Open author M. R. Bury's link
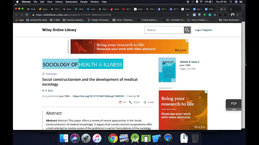This screenshot has width=259, height=145. (47, 90)
